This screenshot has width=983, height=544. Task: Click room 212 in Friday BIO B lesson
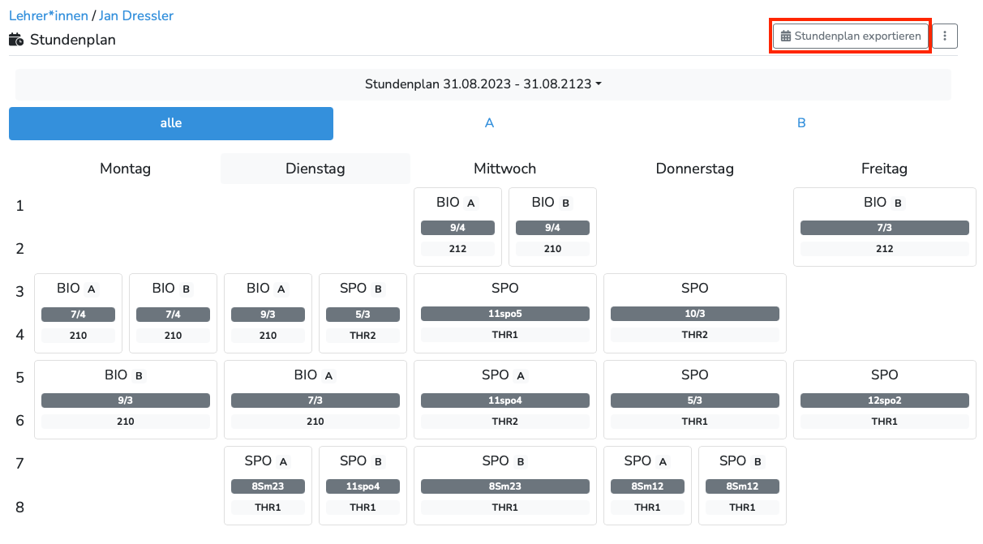pos(884,249)
